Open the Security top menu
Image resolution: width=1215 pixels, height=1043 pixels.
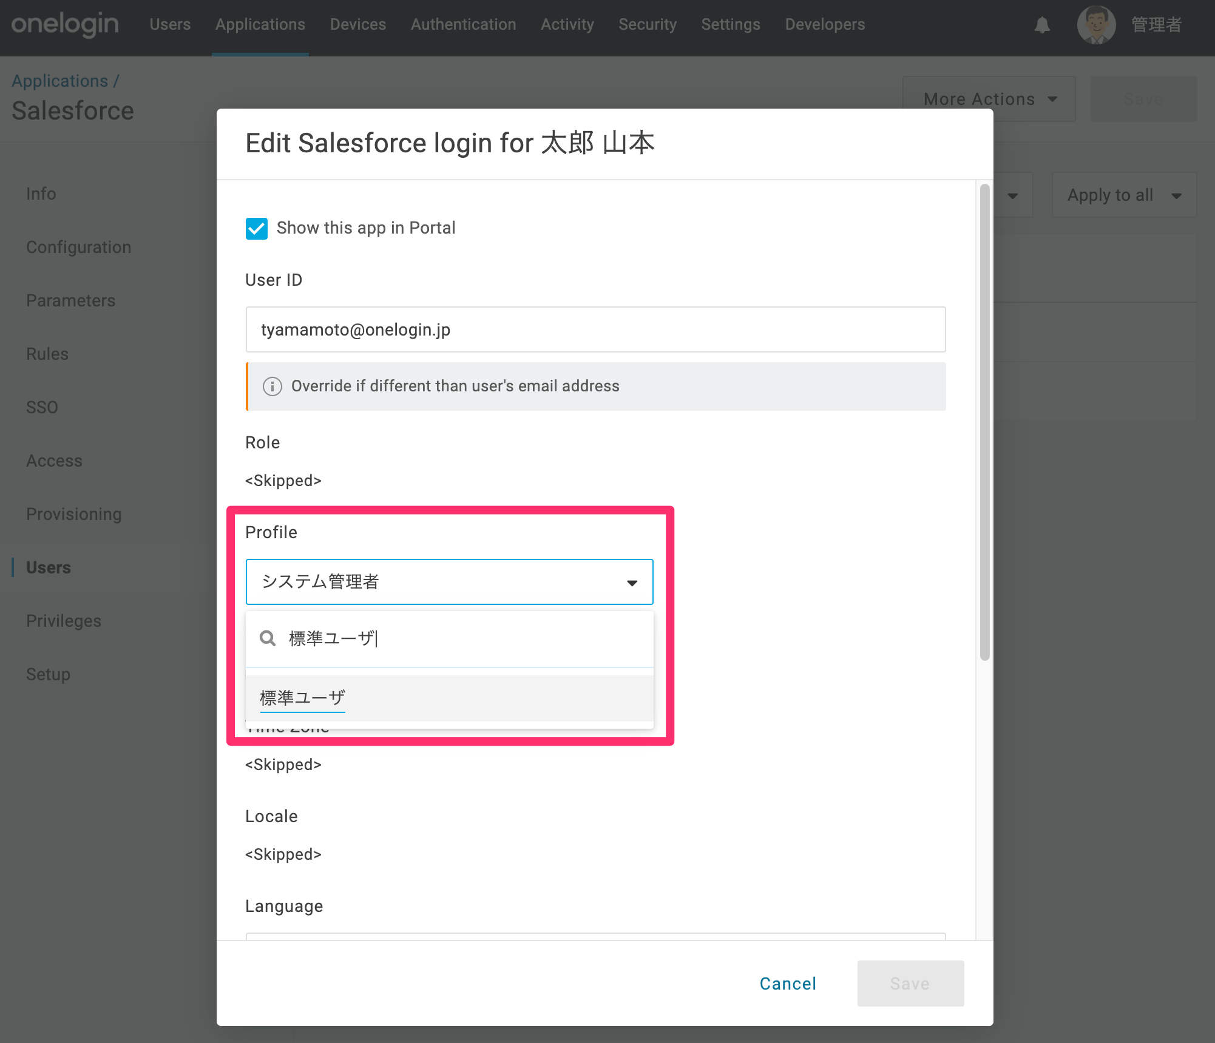648,24
